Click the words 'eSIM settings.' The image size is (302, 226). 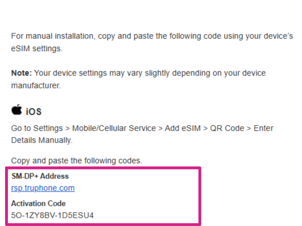tap(37, 48)
